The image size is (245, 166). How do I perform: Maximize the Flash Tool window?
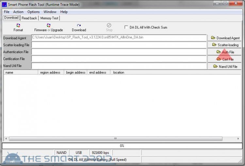point(225,3)
